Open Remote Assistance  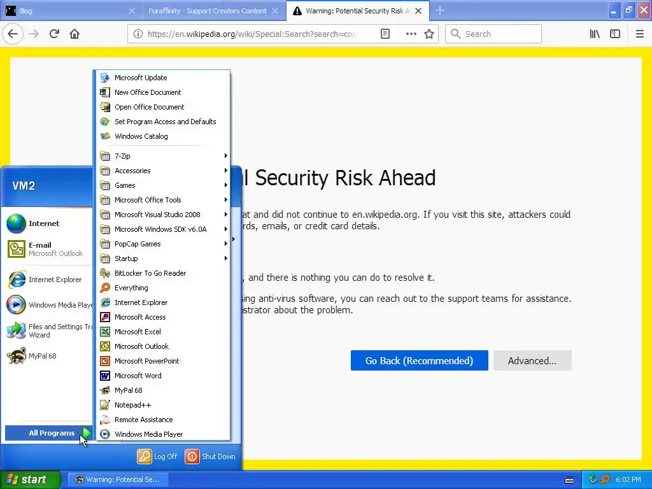[x=163, y=420]
